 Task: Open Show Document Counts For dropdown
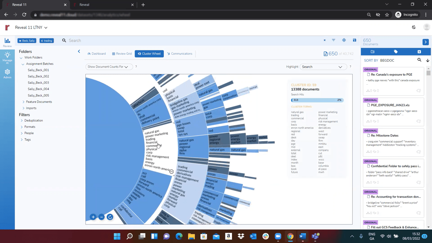tap(109, 67)
